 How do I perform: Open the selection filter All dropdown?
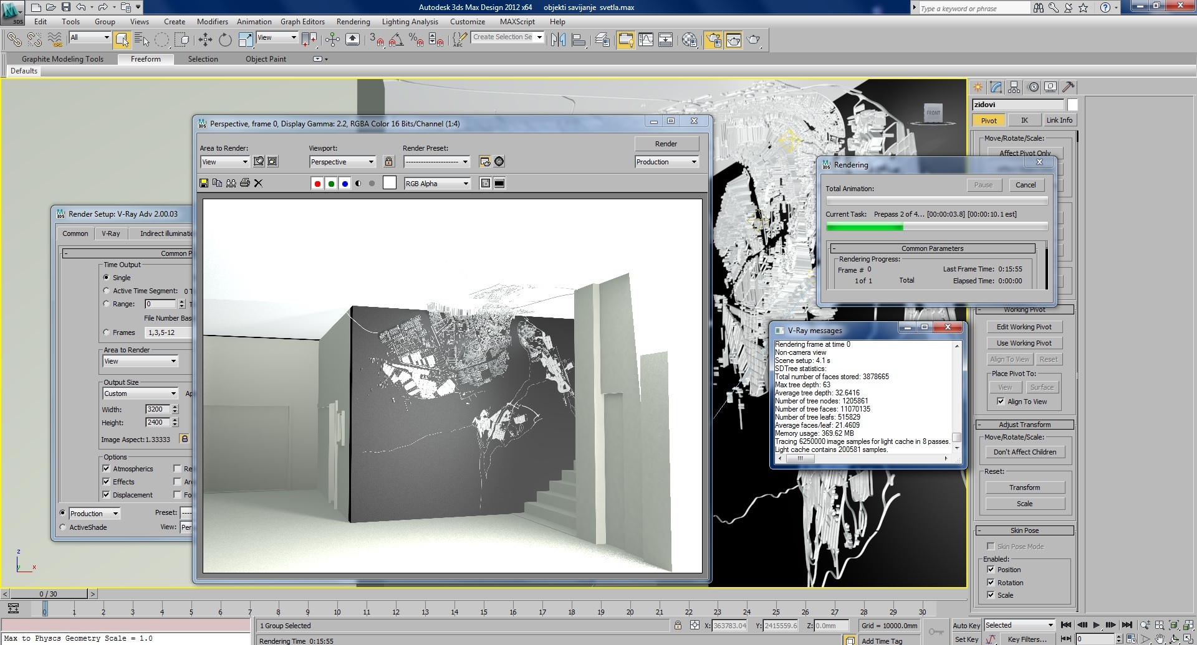pyautogui.click(x=90, y=37)
